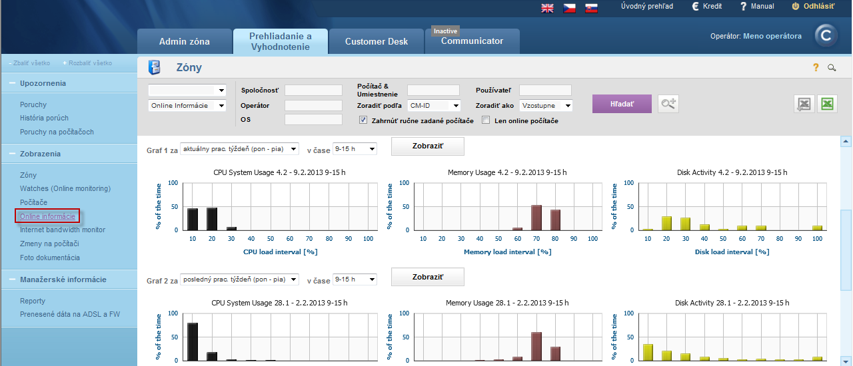Click the Zóny page header icon
Viewport: 853px width, 366px height.
155,67
